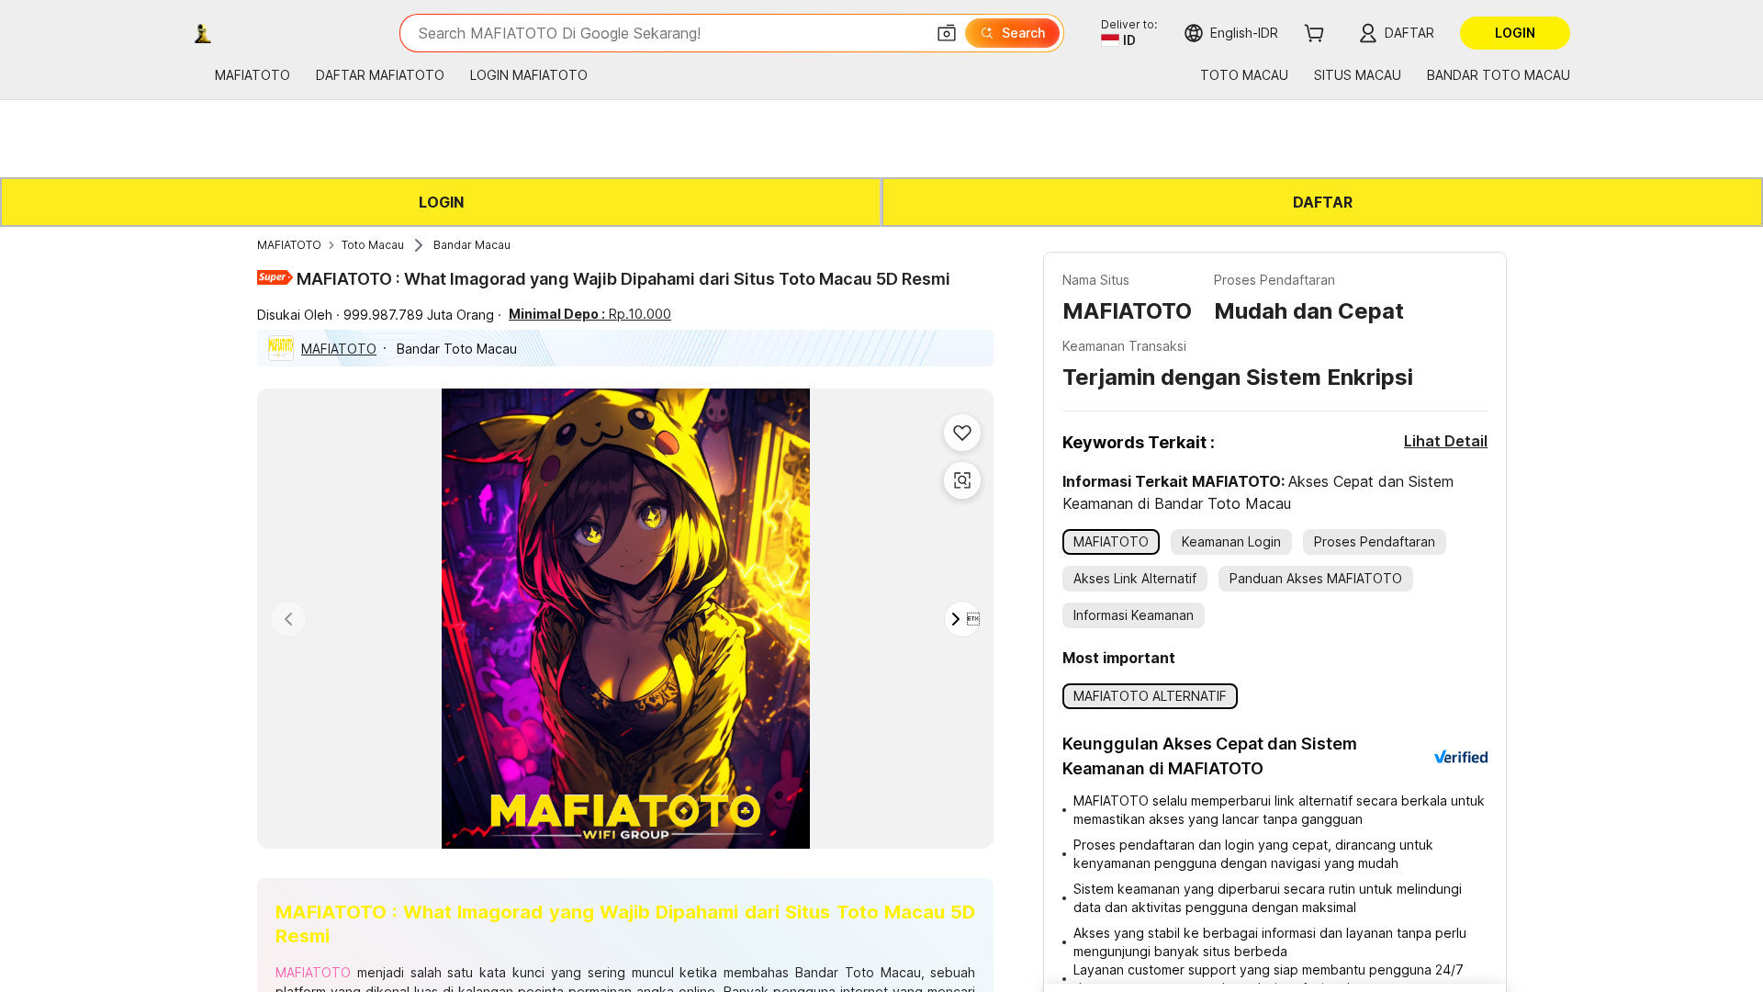Select Proses Pendaftaran keyword chip

click(x=1375, y=542)
